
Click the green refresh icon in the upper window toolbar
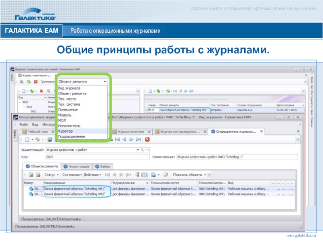point(28,81)
